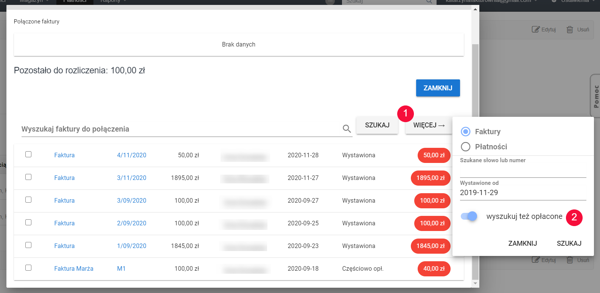Check the box for invoice 4/11/2020

click(x=28, y=154)
